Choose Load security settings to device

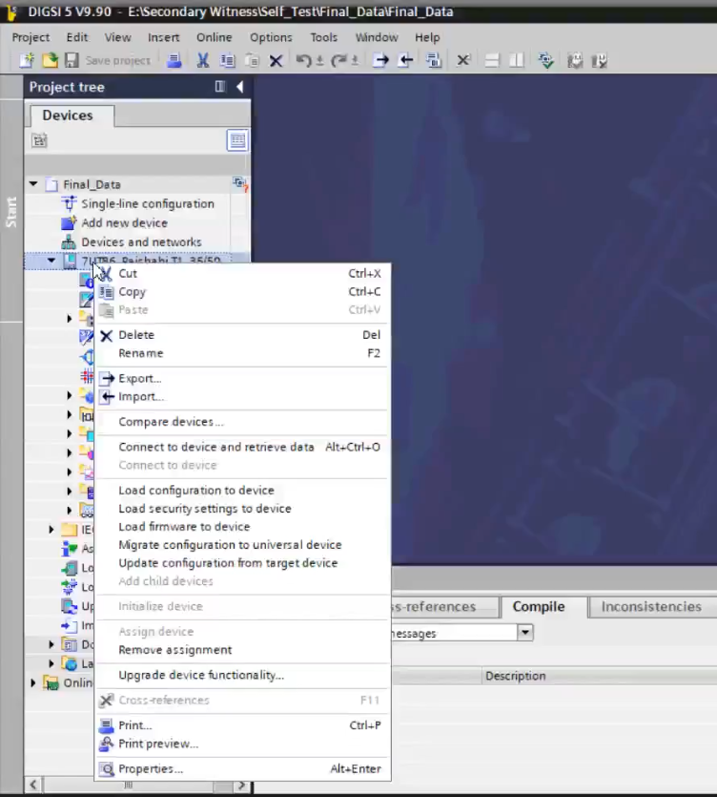coord(243,509)
